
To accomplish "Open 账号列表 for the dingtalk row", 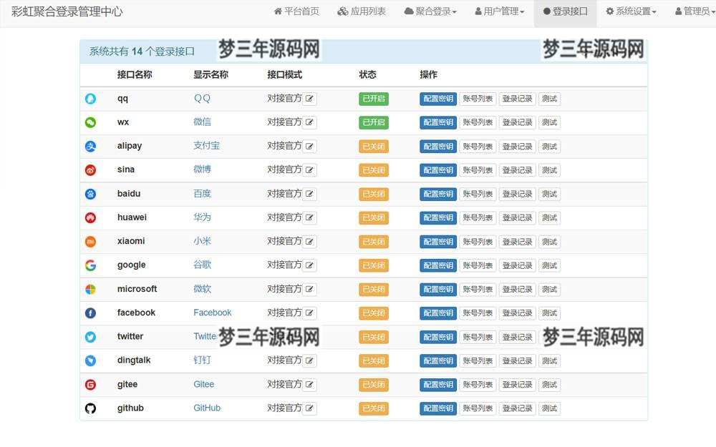I will [x=478, y=360].
